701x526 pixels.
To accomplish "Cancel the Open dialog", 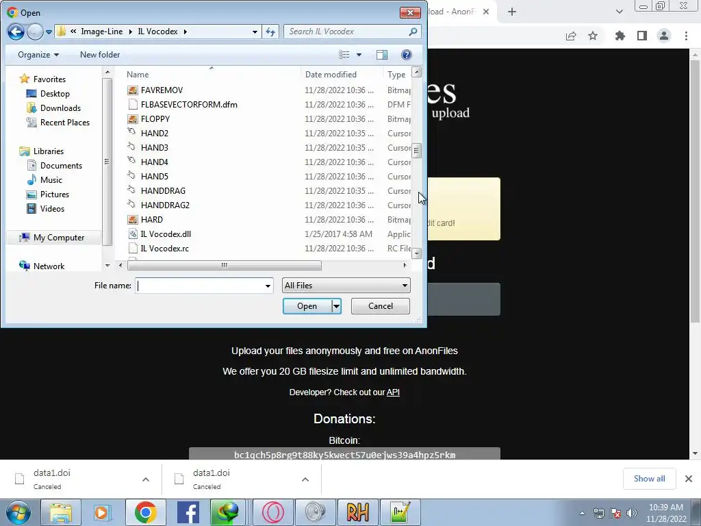I will coord(381,306).
